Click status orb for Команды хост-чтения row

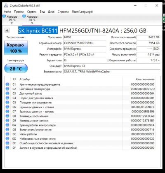[x=7, y=116]
